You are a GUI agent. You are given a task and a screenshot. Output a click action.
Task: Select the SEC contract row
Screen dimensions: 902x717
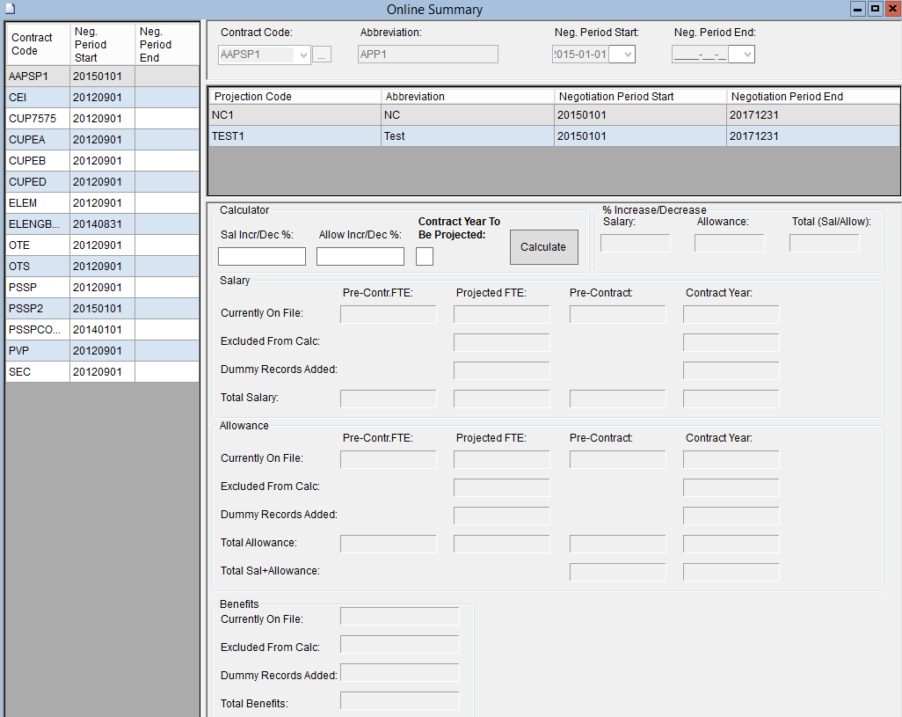click(37, 372)
